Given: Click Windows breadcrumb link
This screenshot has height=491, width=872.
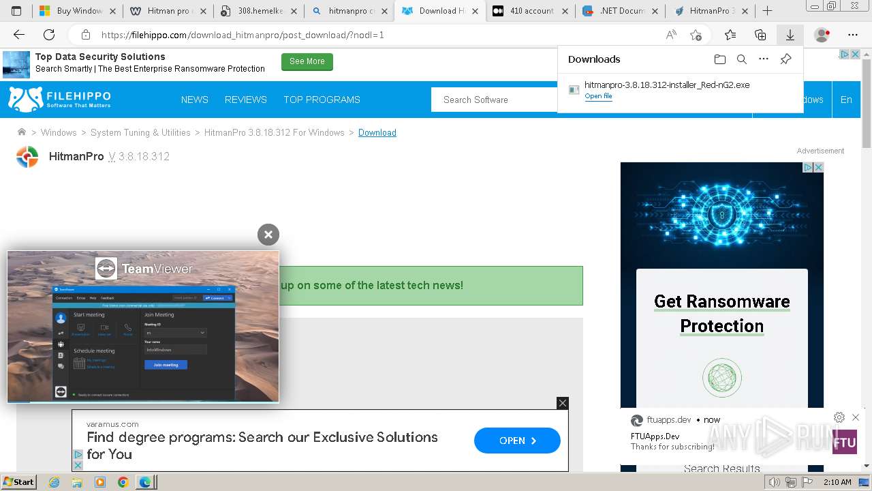Looking at the screenshot, I should 59,132.
